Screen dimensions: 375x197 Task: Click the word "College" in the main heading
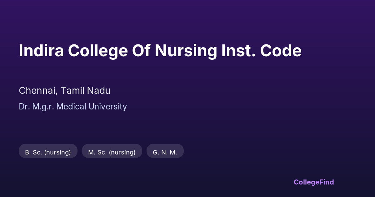tap(98, 51)
